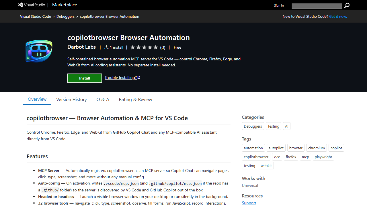Focus the marketplace search box
Image resolution: width=367 pixels, height=206 pixels.
317,6
